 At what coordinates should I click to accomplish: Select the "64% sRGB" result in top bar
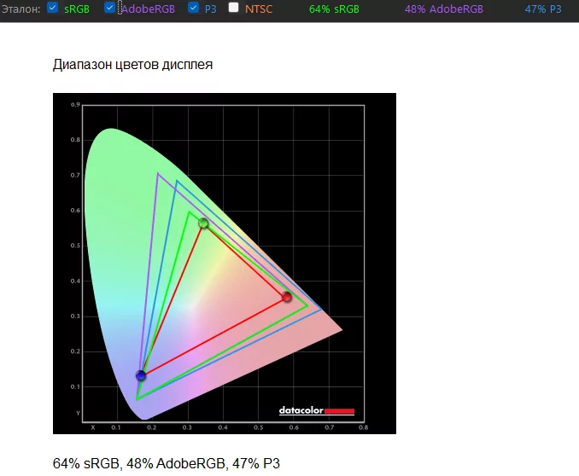[x=334, y=9]
